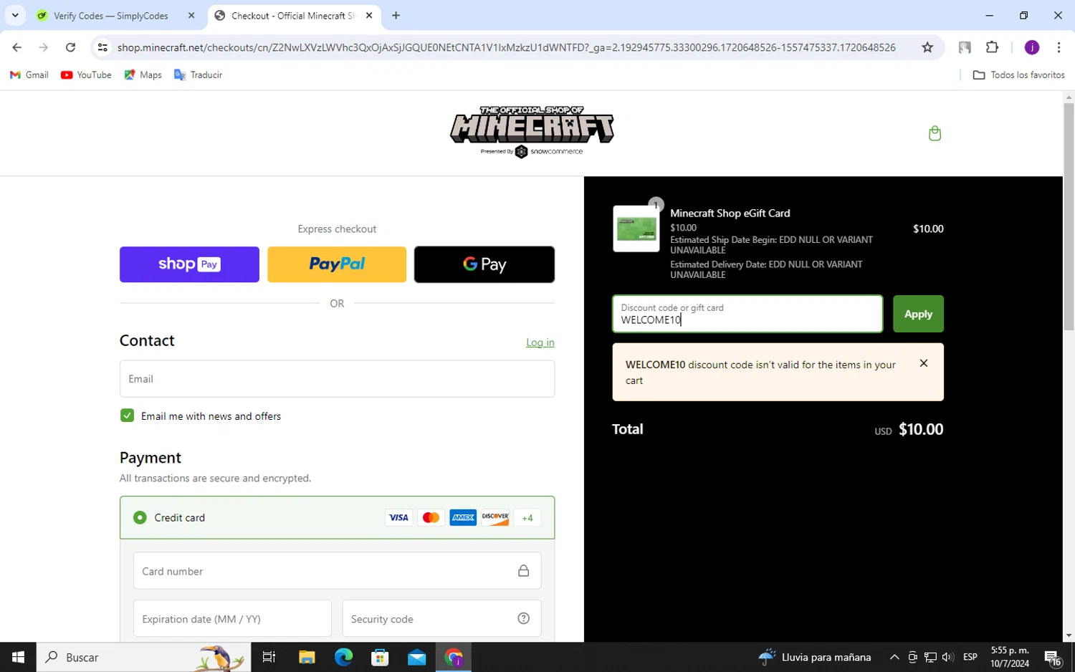Click the Security code field

pos(441,618)
